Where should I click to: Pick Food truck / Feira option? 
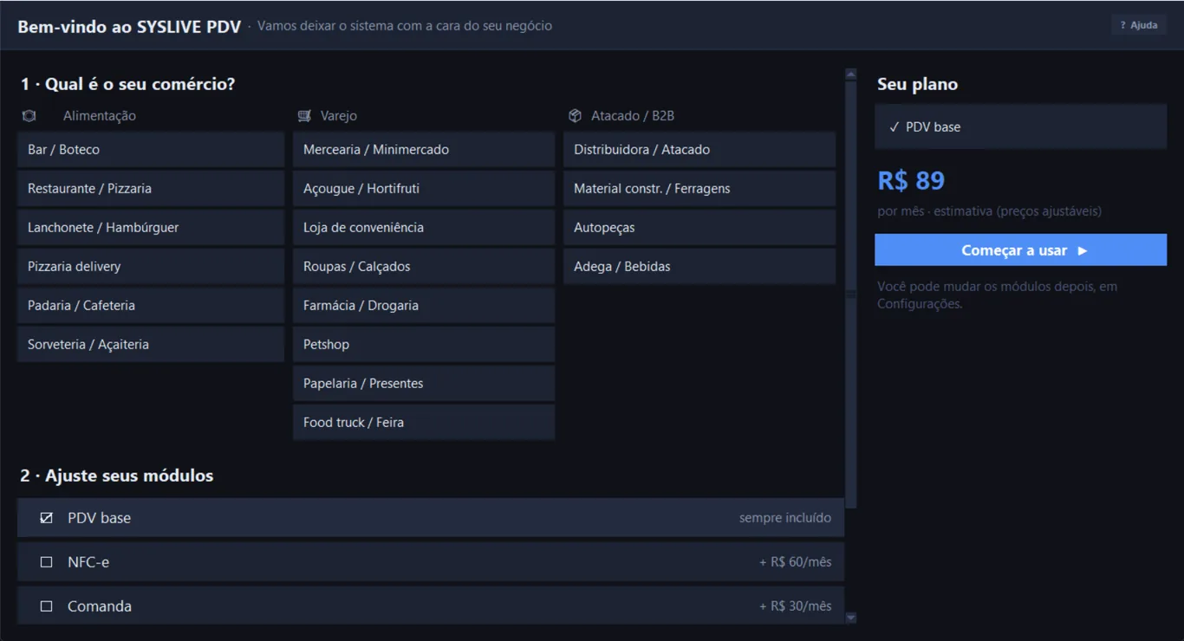424,423
